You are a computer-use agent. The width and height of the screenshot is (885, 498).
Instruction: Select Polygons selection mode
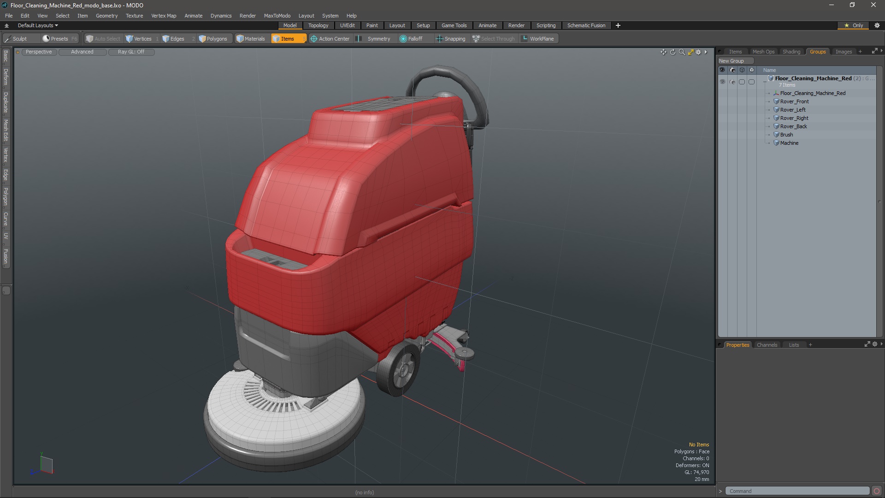click(x=212, y=39)
